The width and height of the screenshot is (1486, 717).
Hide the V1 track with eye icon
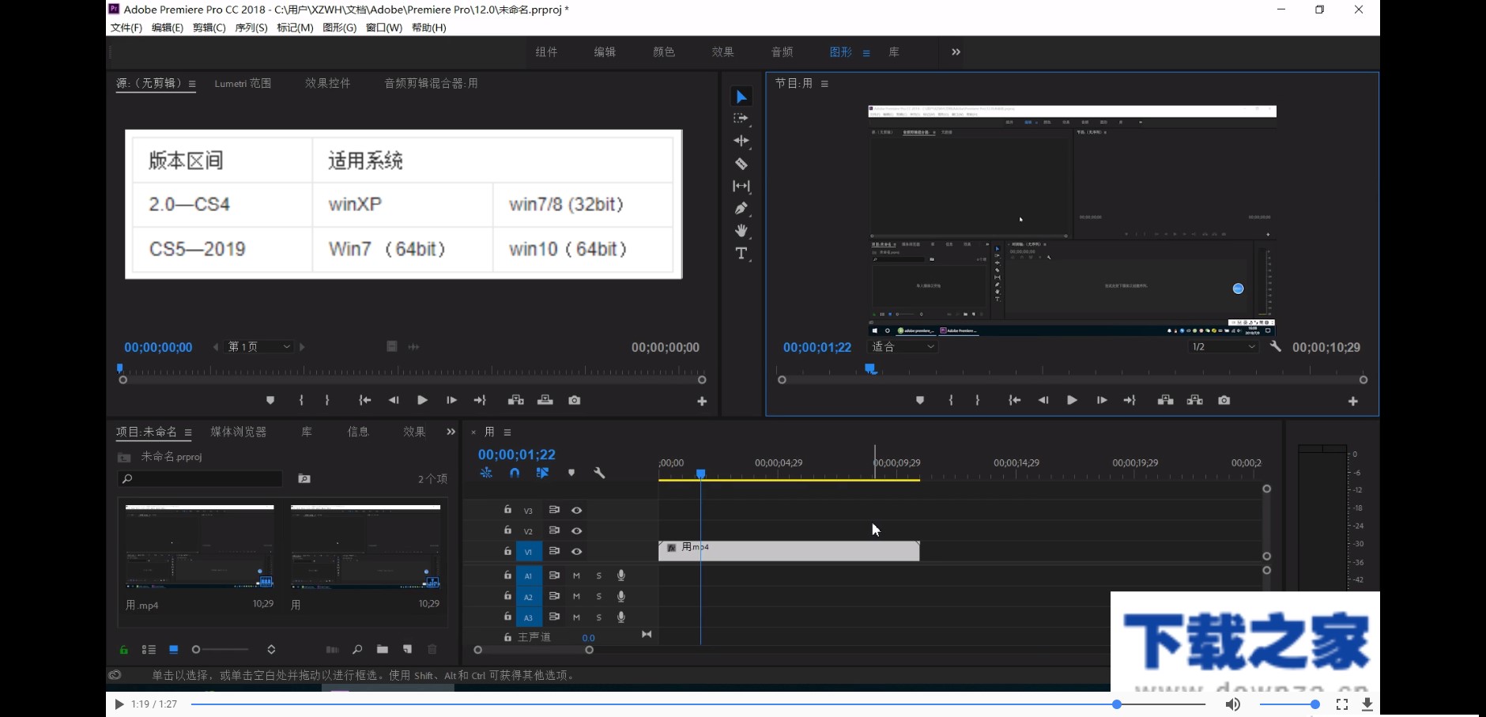(x=577, y=552)
